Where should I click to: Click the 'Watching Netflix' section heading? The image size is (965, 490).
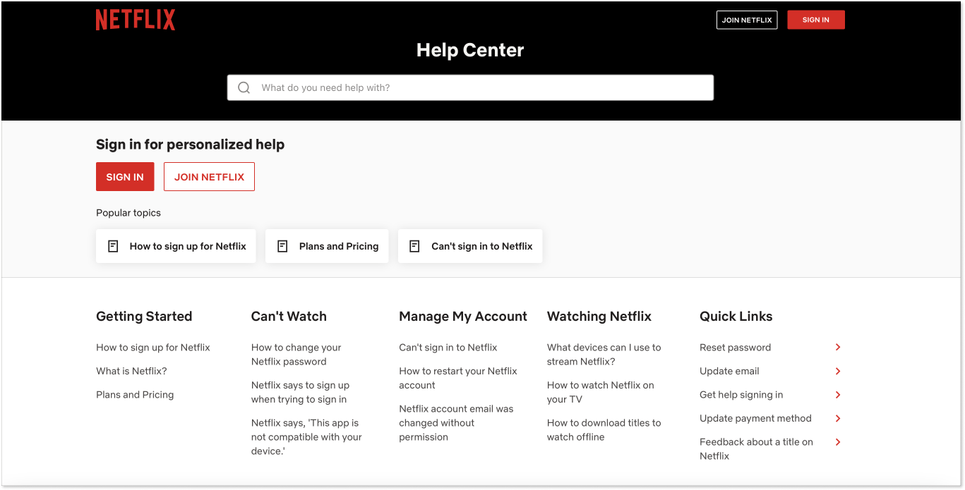599,317
